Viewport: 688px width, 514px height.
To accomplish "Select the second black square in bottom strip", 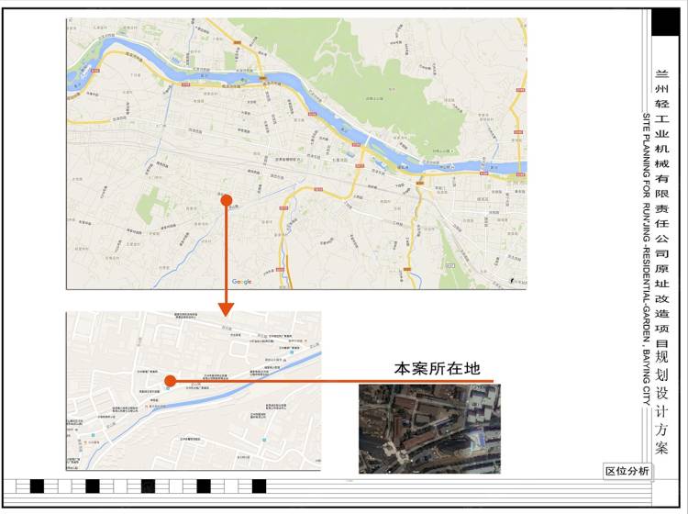I will (x=92, y=486).
